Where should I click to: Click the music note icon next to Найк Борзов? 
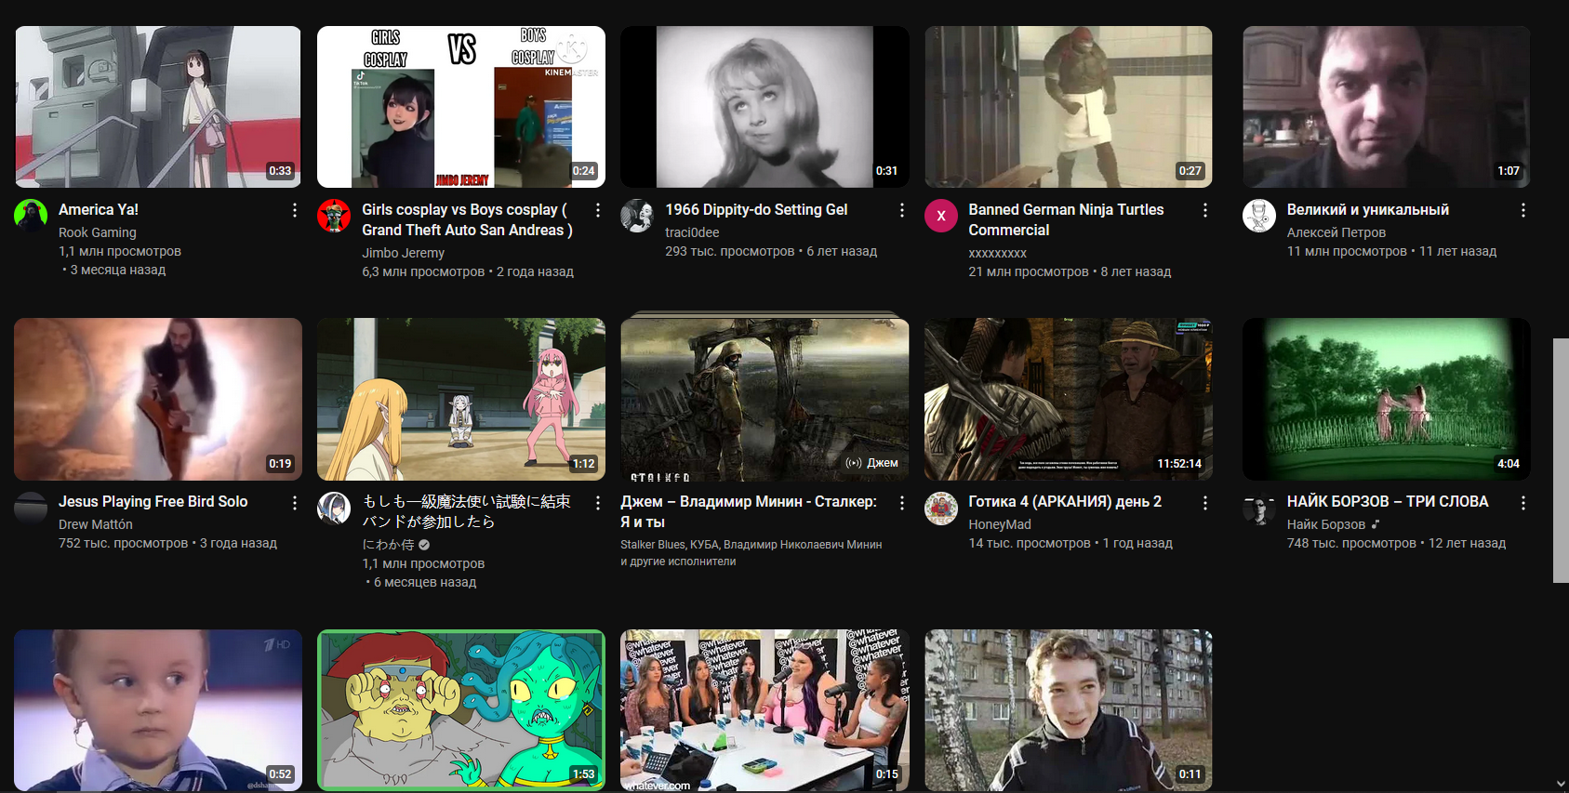point(1376,524)
